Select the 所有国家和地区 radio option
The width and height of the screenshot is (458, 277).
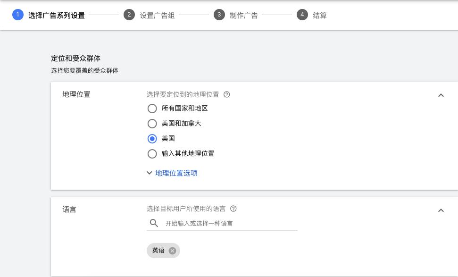click(152, 109)
